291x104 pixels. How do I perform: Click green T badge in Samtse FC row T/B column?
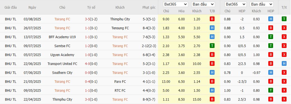coord(212,46)
